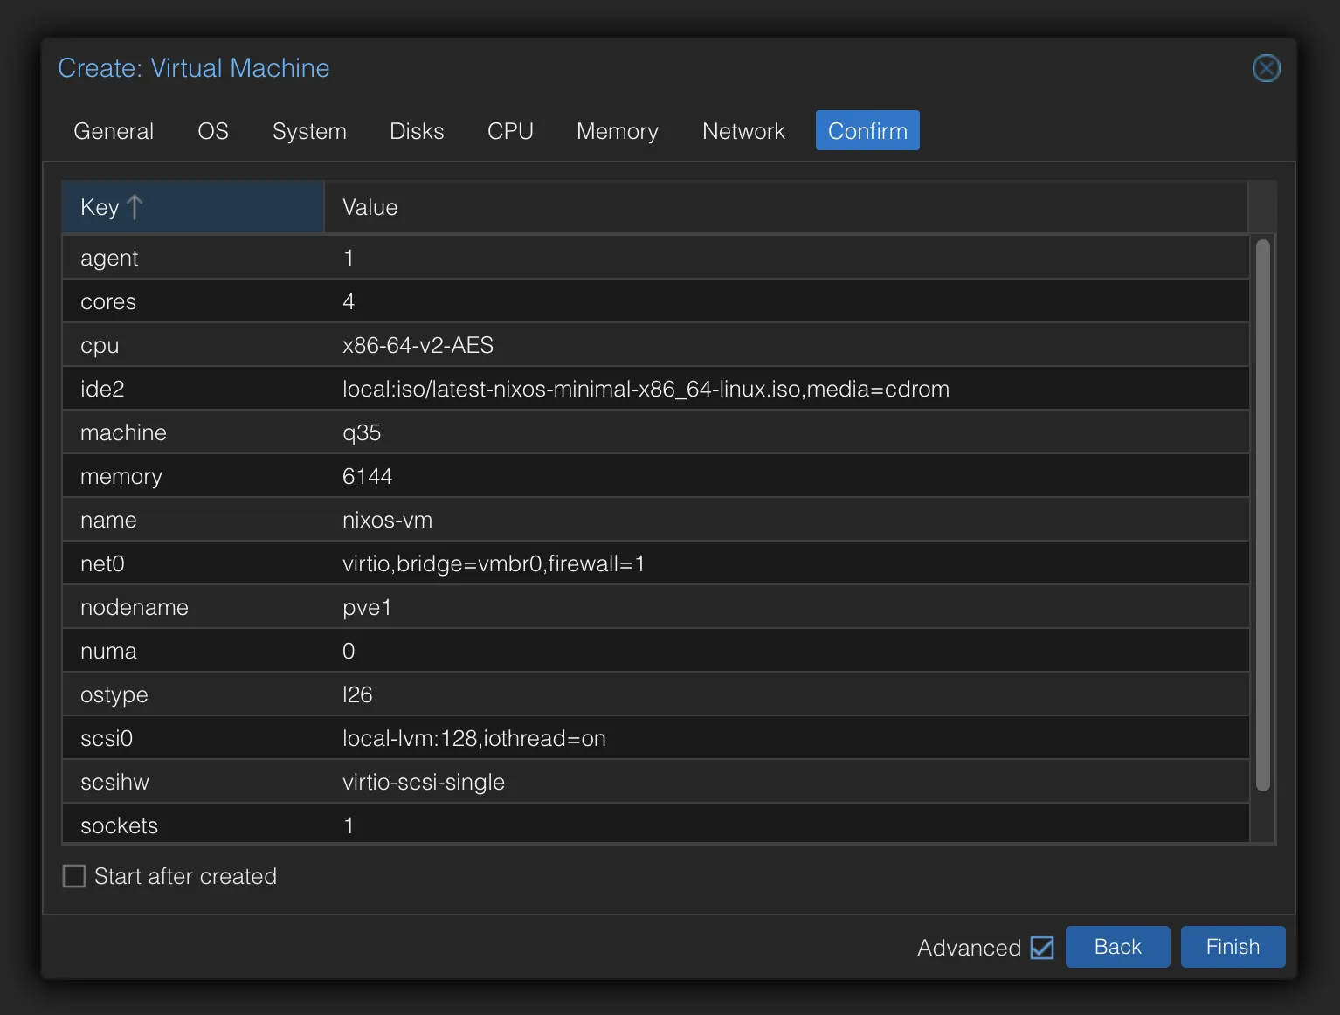Click the virtio,bridge=vmbr0,firewall=1 value

(x=494, y=563)
